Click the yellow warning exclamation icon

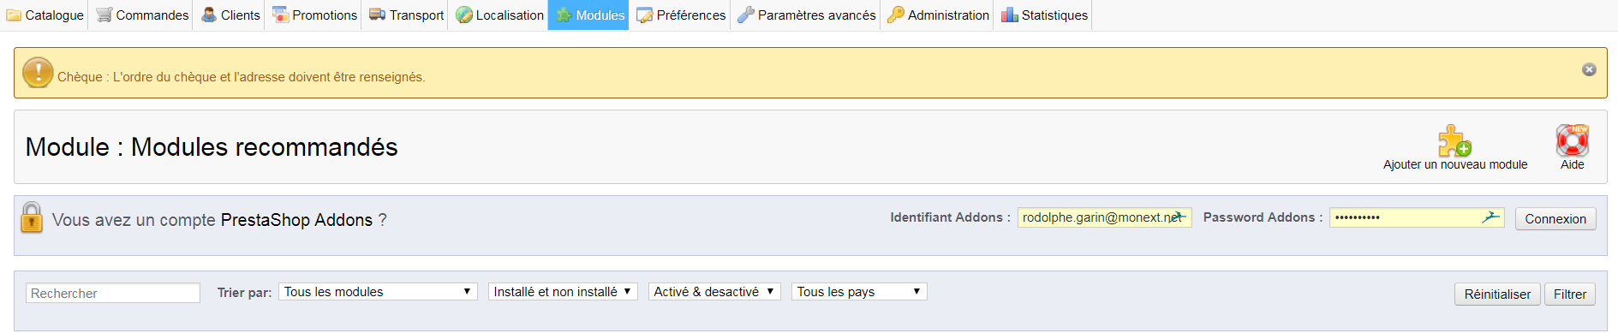pyautogui.click(x=38, y=73)
